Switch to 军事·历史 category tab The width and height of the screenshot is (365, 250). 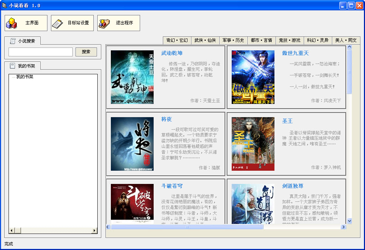click(233, 40)
